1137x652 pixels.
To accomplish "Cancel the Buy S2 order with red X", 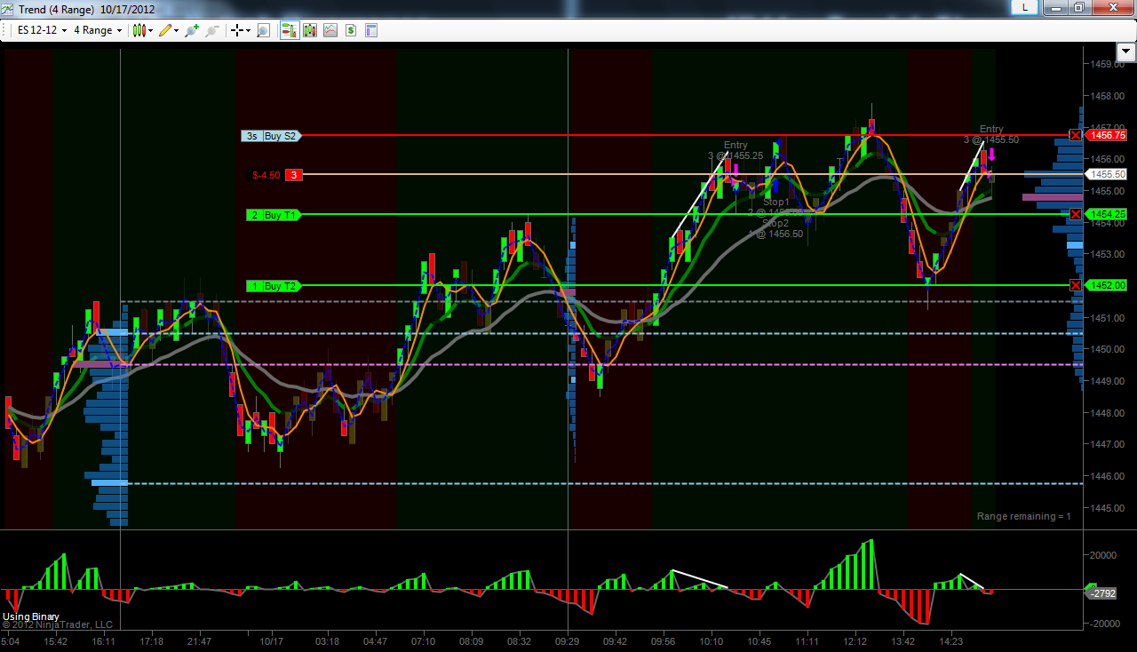I will click(1076, 135).
